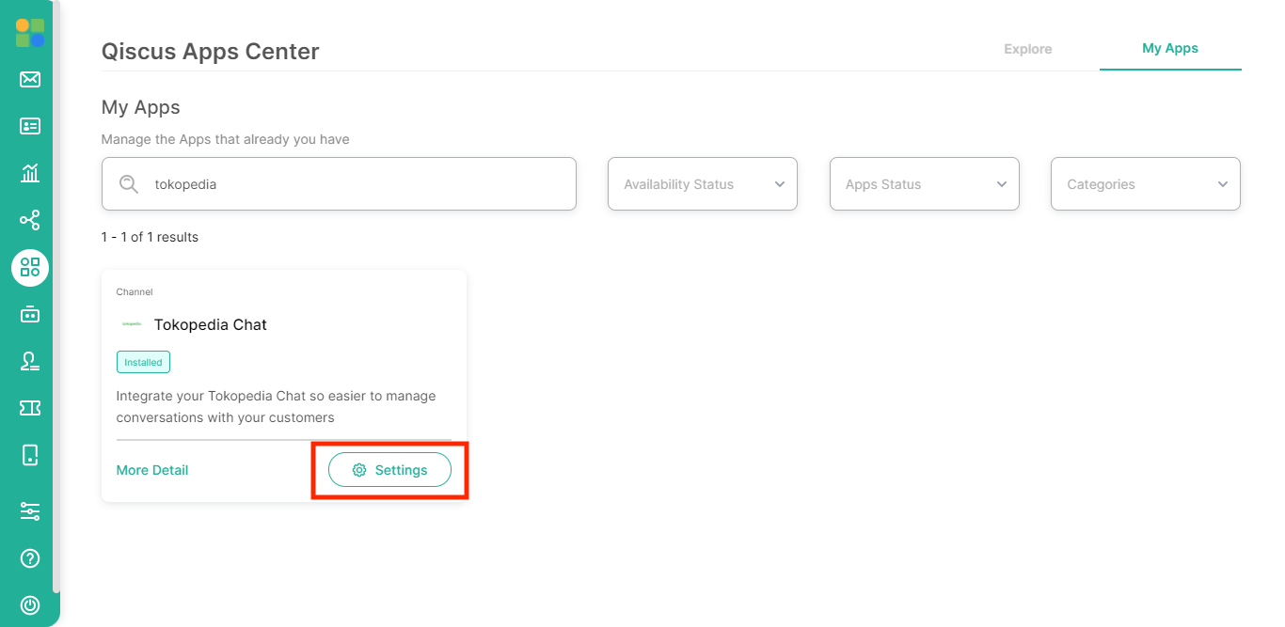Open the More Detail link
1285x627 pixels.
point(152,470)
